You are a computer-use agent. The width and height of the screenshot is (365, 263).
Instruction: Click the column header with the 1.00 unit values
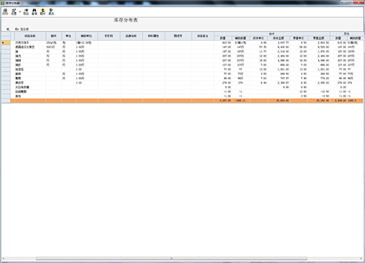coord(86,36)
